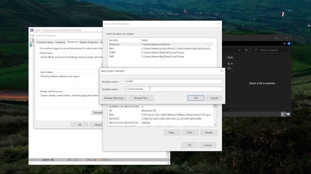
Task: Open Browse File in New System Variable
Action: click(141, 98)
